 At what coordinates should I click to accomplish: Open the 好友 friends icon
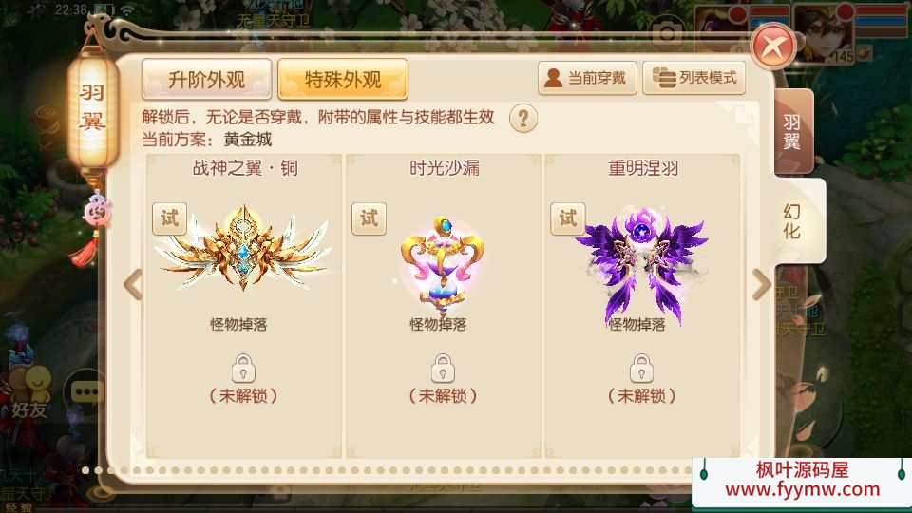tap(30, 393)
